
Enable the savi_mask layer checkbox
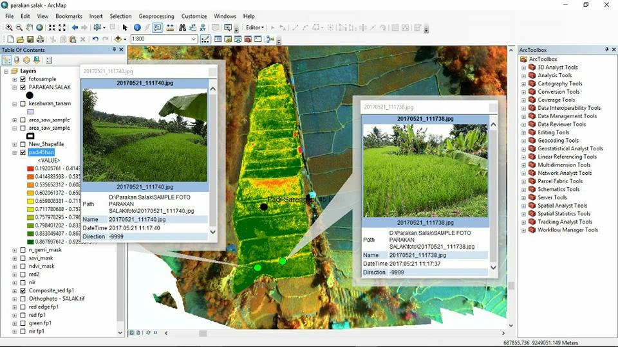click(23, 258)
